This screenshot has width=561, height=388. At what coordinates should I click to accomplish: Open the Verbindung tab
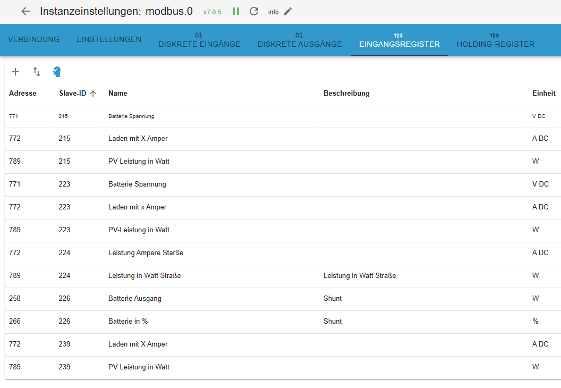click(x=33, y=40)
